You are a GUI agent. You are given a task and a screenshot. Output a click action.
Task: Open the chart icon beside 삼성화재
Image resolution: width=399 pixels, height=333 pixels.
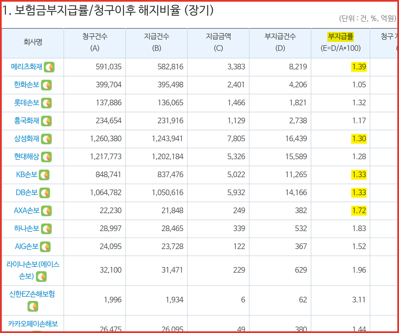pyautogui.click(x=46, y=139)
